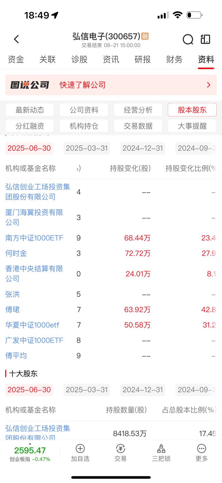Select the 分红融资 section button
The height and width of the screenshot is (483, 222).
coord(30,126)
